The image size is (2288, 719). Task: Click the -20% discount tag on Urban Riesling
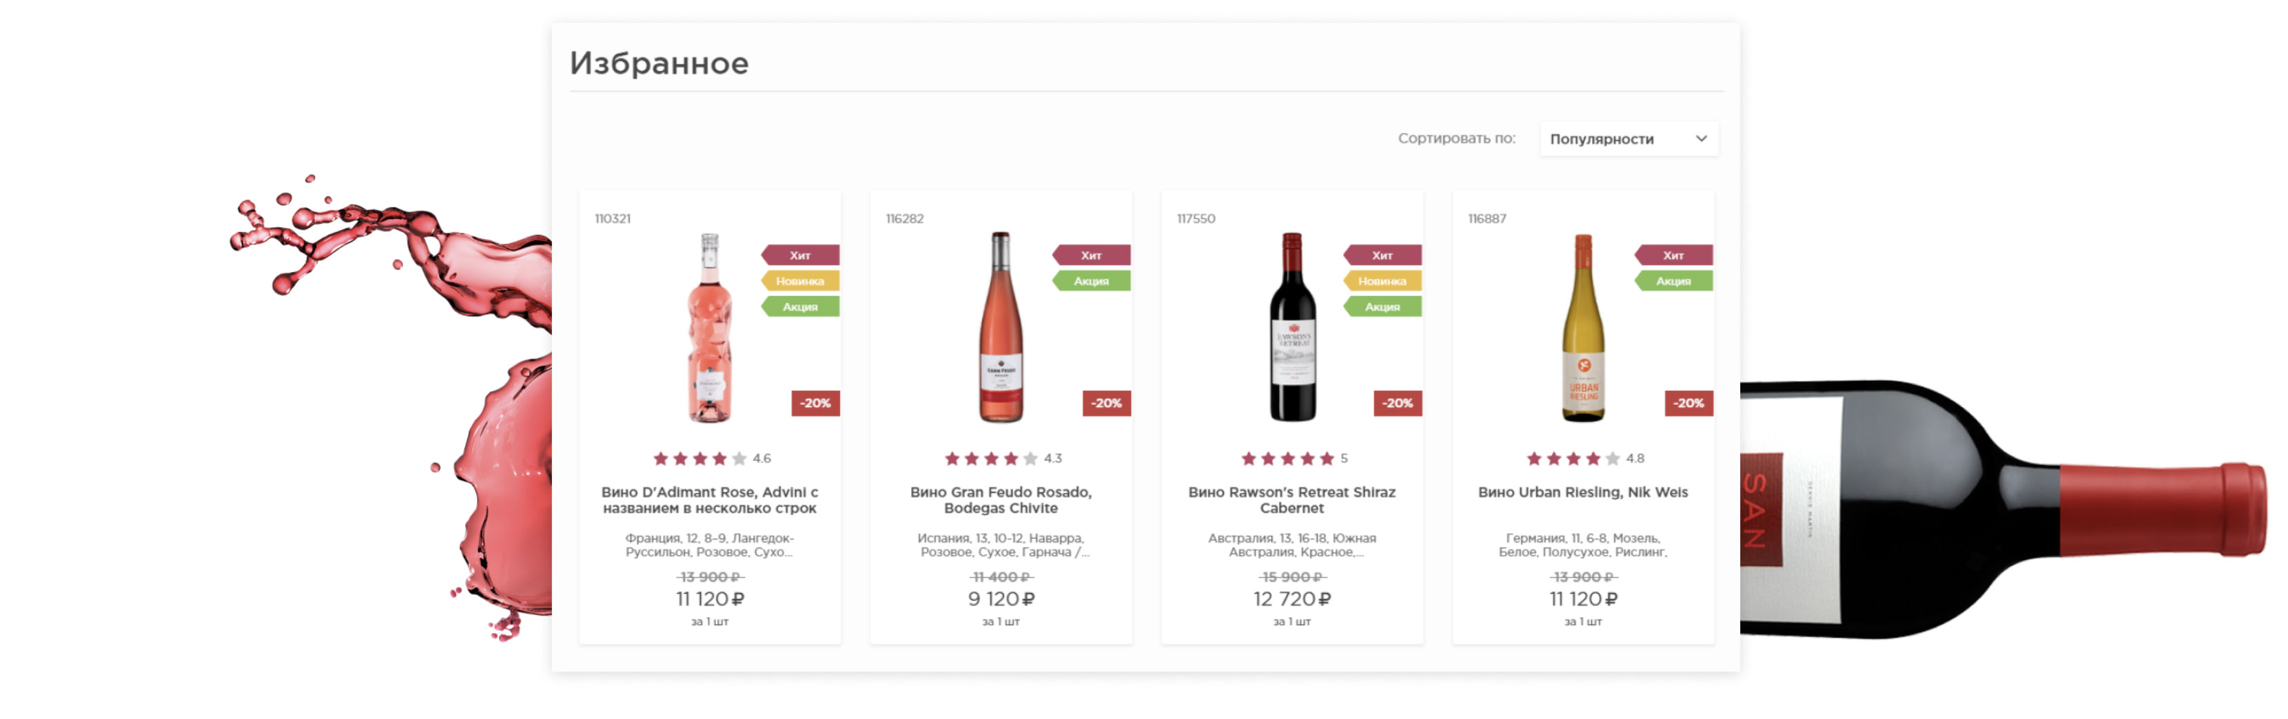[x=1688, y=404]
